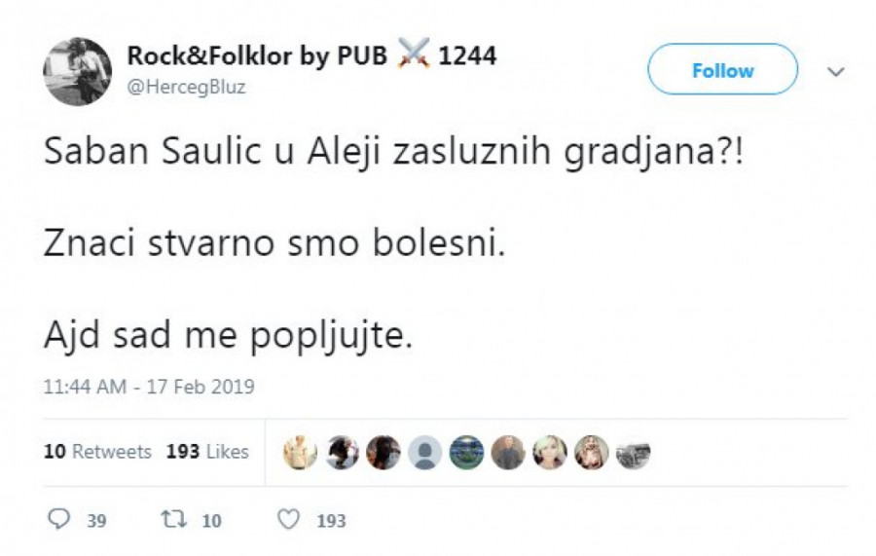Click the default gray silhouette liker avatar
Viewport: 876px width, 556px height.
425,453
